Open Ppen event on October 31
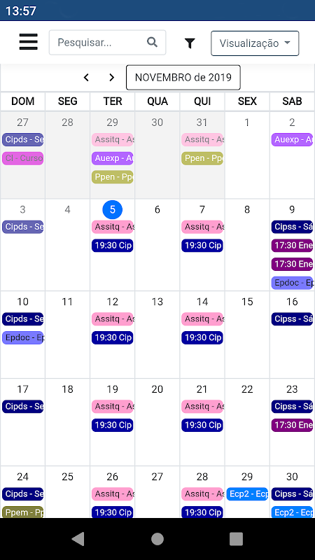 pyautogui.click(x=202, y=158)
